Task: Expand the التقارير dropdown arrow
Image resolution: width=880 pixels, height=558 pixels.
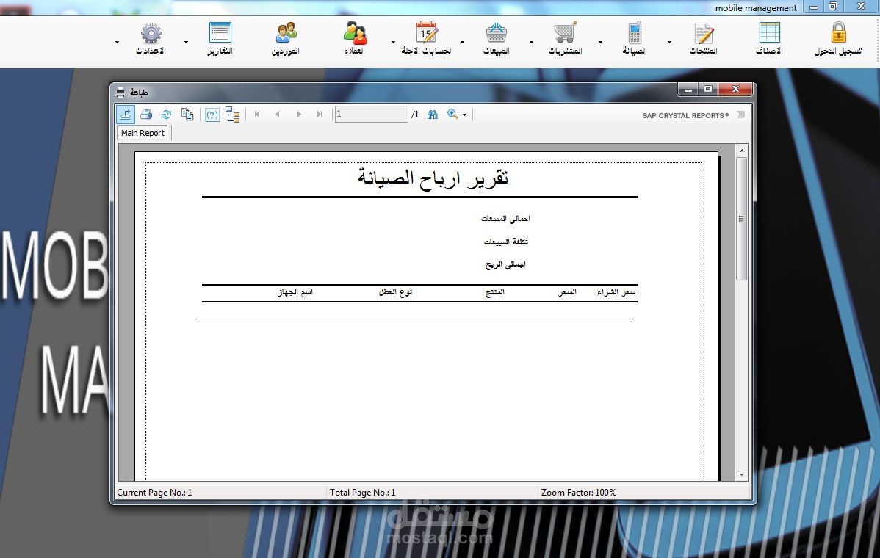Action: click(x=187, y=42)
